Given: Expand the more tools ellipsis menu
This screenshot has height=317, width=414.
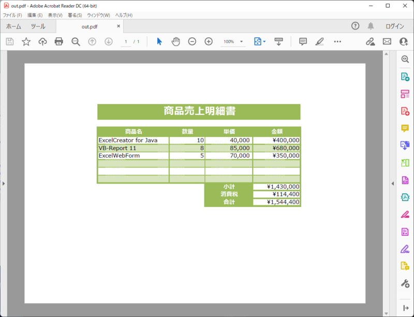Looking at the screenshot, I should (x=337, y=41).
